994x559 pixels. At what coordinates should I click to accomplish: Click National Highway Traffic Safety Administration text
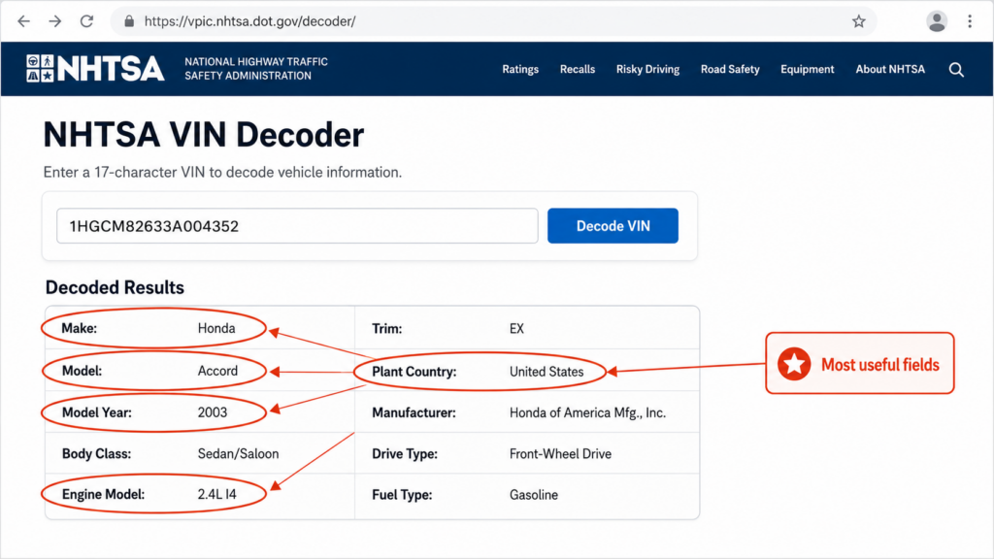(256, 69)
